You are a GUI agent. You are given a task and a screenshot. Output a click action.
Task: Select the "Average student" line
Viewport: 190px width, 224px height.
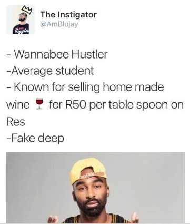tap(50, 71)
